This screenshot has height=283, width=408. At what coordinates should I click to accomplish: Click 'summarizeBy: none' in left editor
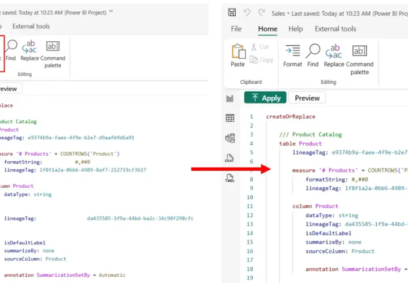coord(29,251)
